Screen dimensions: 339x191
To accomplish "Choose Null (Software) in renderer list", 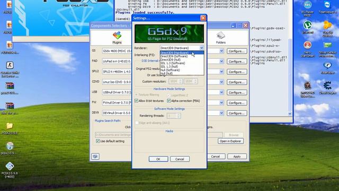I will 182,70.
